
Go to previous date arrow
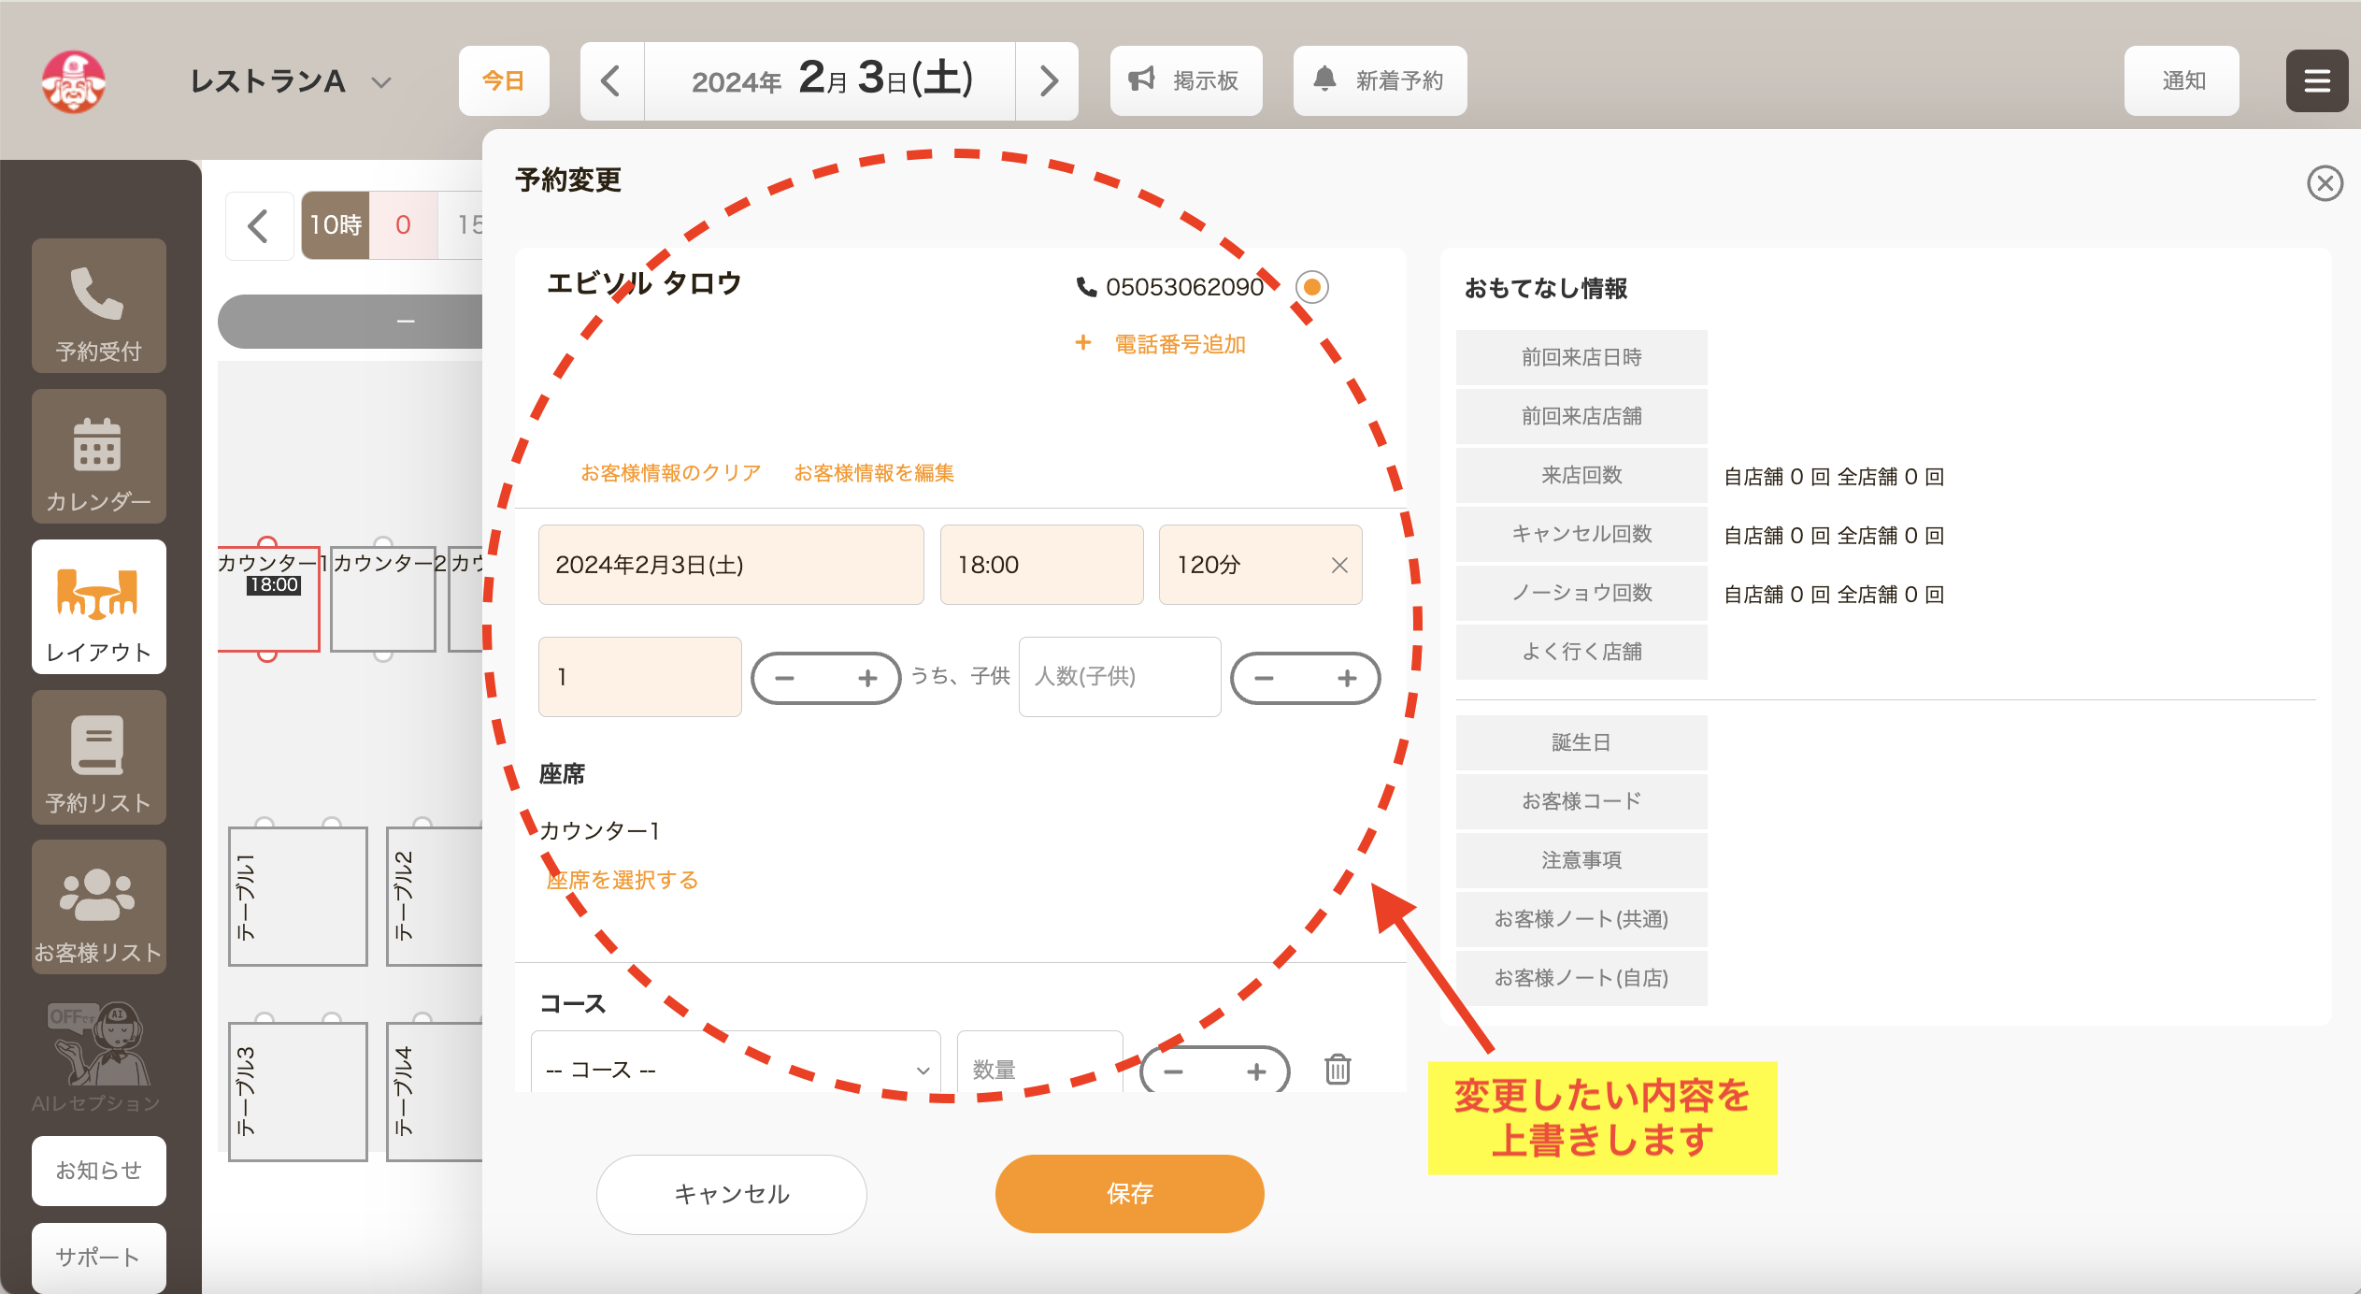tap(611, 81)
